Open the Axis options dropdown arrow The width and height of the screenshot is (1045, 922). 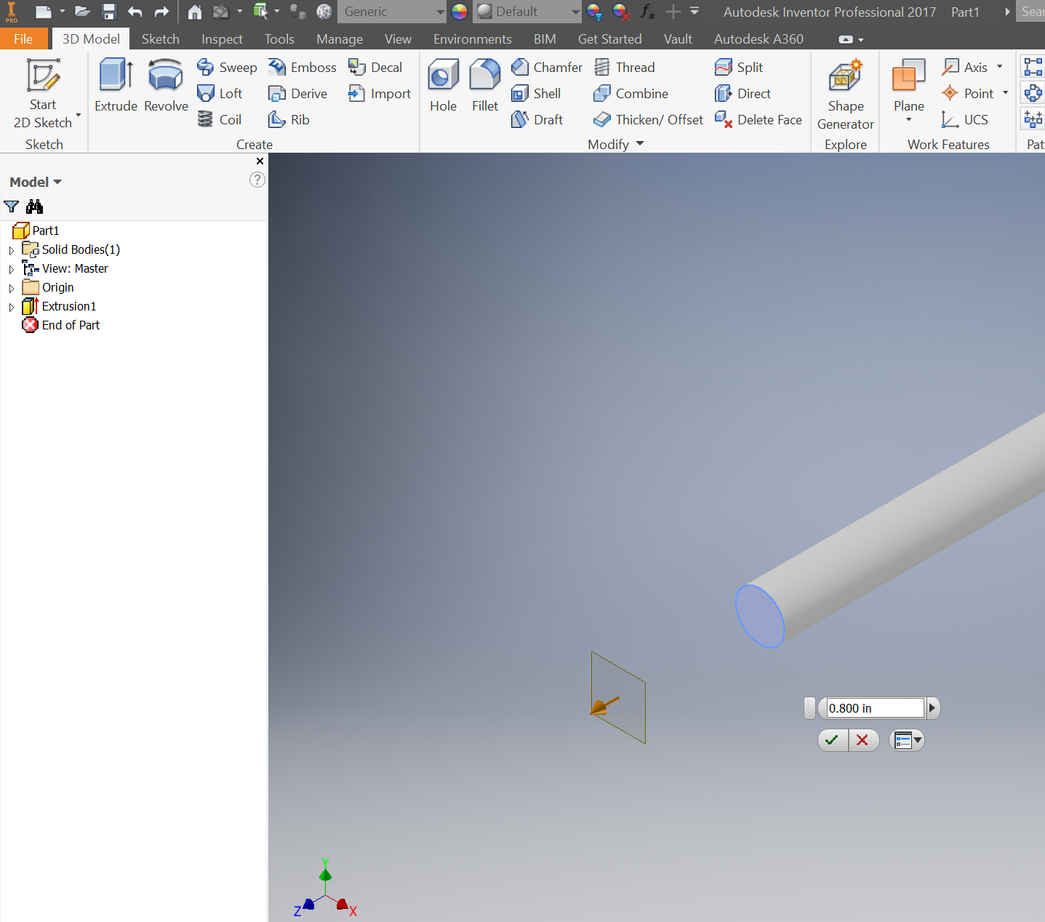pos(1000,67)
